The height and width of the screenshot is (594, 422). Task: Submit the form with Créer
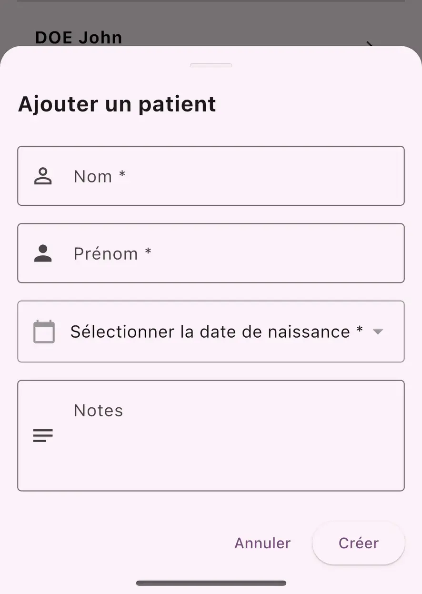coord(358,543)
